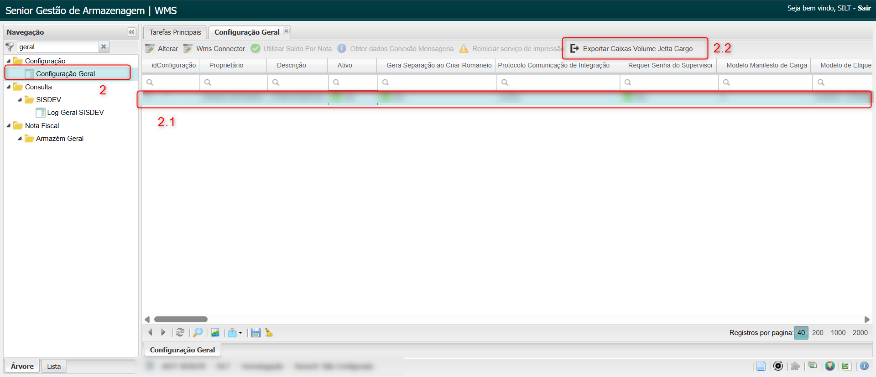
Task: Collapse the Nota Fiscal folder
Action: [9, 125]
